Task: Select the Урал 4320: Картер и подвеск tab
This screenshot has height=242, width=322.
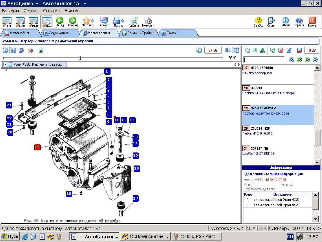Action: point(36,65)
